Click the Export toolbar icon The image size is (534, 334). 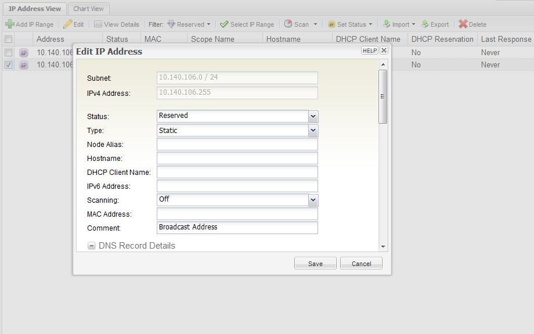[425, 24]
